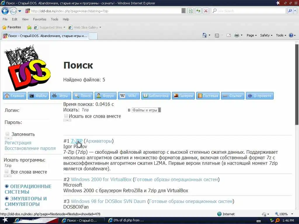299x224 pixels.
Task: Click the 1:46 PM system clock
Action: point(288,220)
